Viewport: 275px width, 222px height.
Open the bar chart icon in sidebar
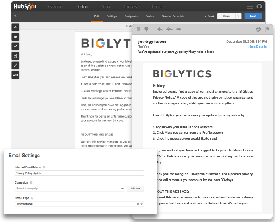tap(16, 56)
